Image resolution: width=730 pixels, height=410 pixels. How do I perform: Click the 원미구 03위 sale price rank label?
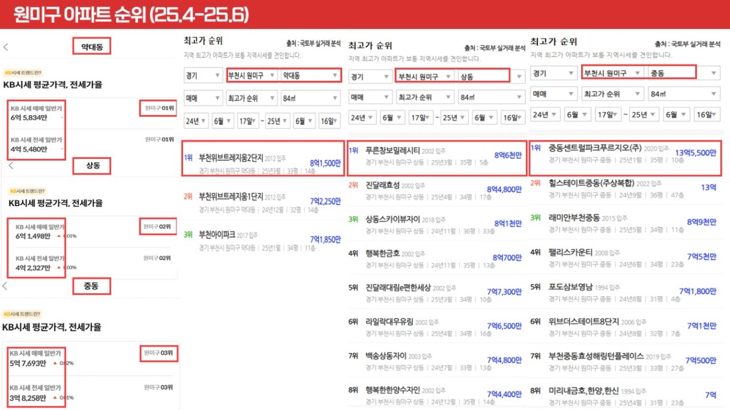tap(158, 354)
